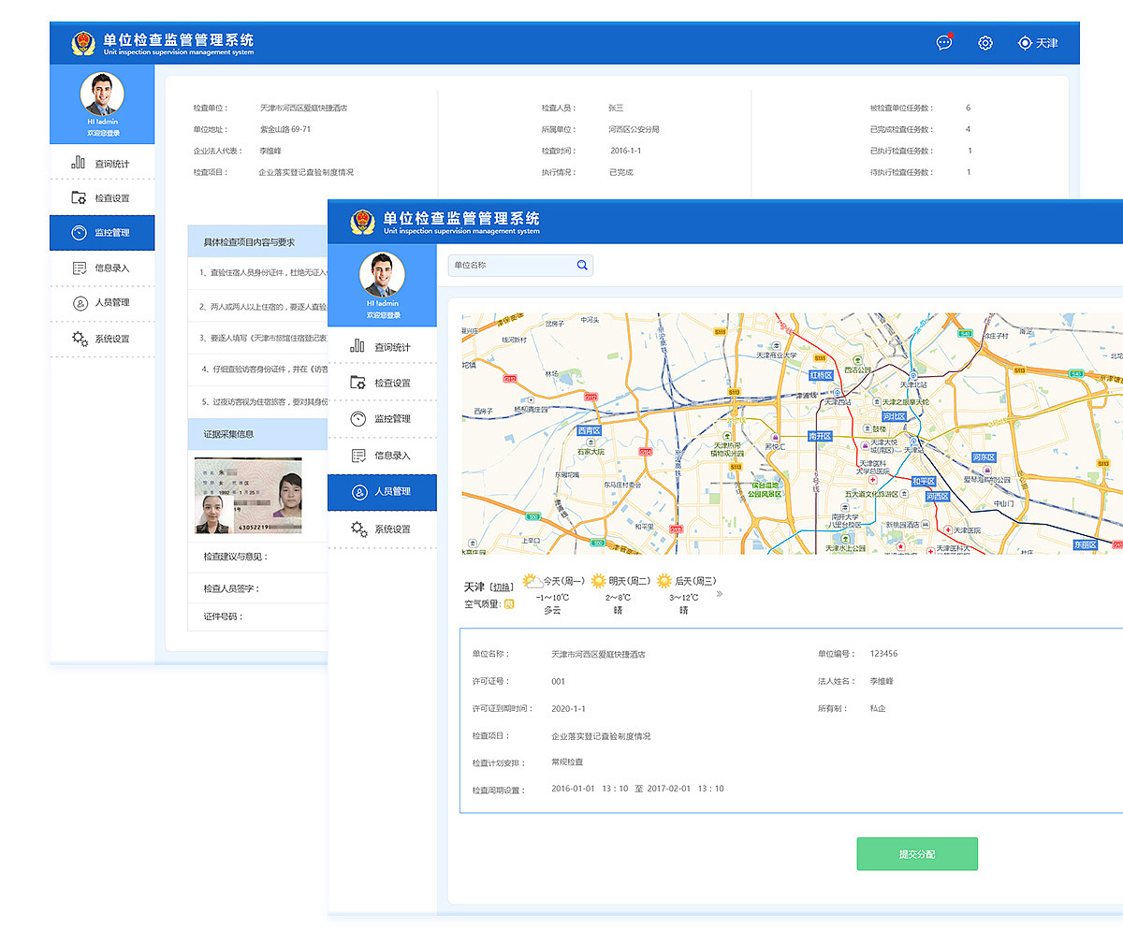Click the 南开区 label on the map
Image resolution: width=1123 pixels, height=942 pixels.
coord(820,436)
